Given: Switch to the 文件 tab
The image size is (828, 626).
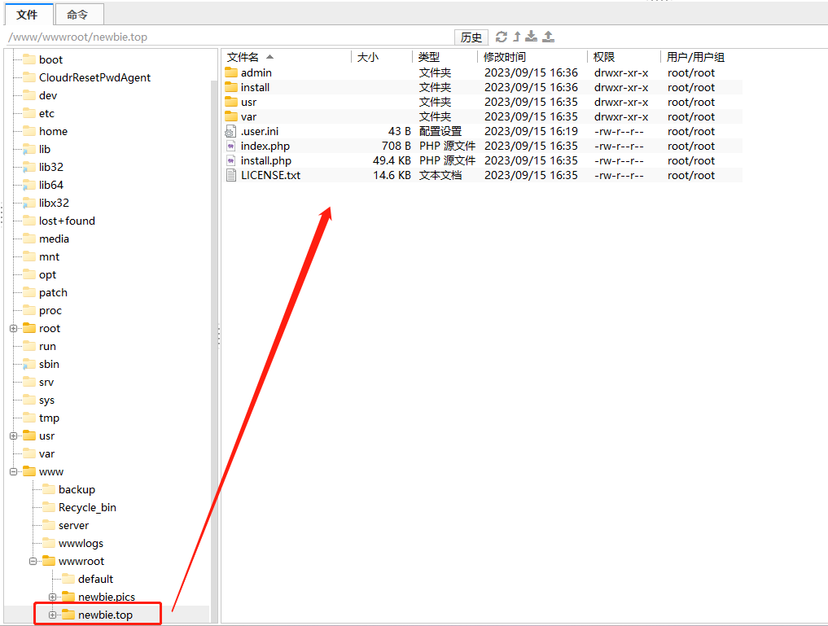Looking at the screenshot, I should [28, 15].
